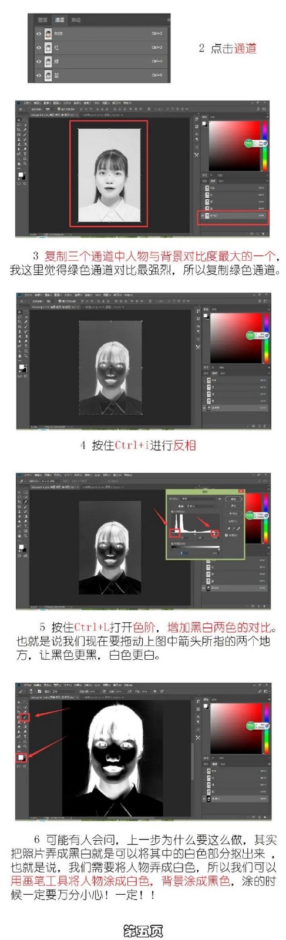Click the 确定 button in the Levels dialog
286x940 pixels.
pos(233,499)
